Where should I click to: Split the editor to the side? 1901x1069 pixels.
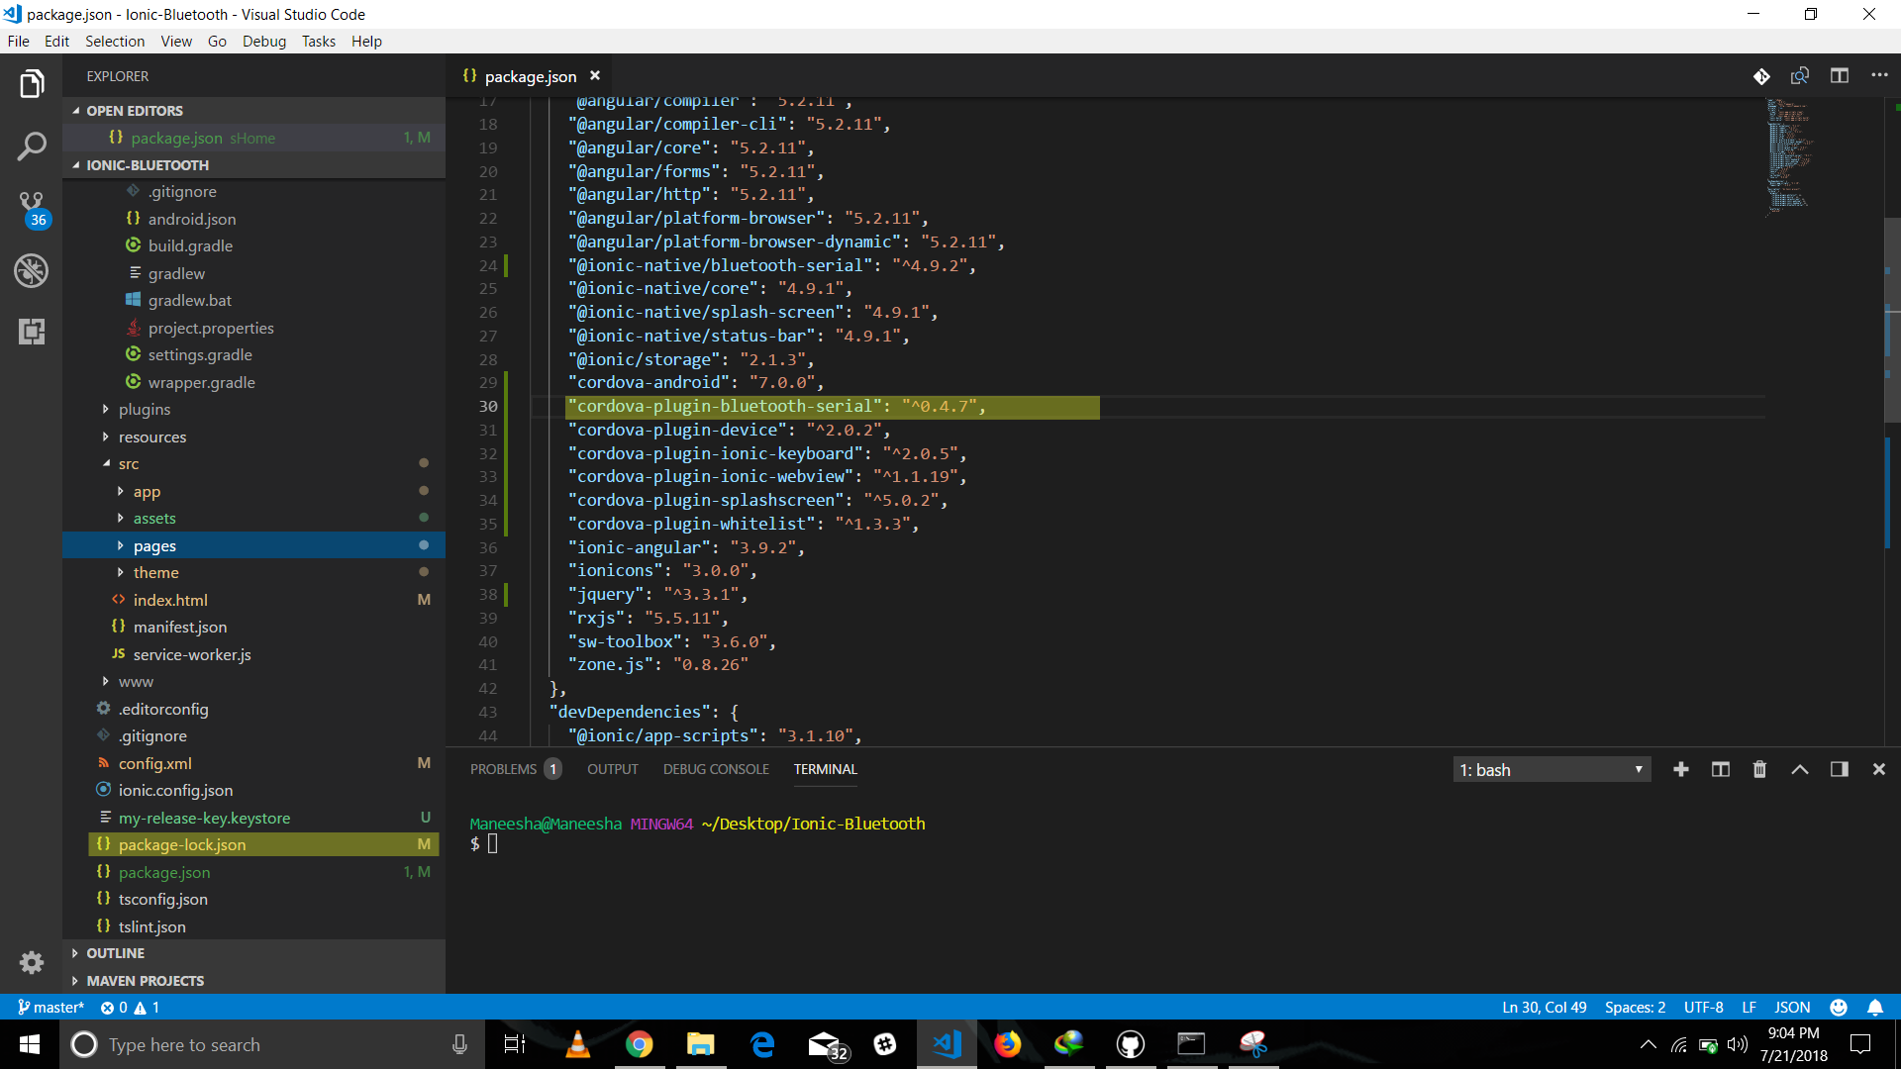click(x=1839, y=76)
